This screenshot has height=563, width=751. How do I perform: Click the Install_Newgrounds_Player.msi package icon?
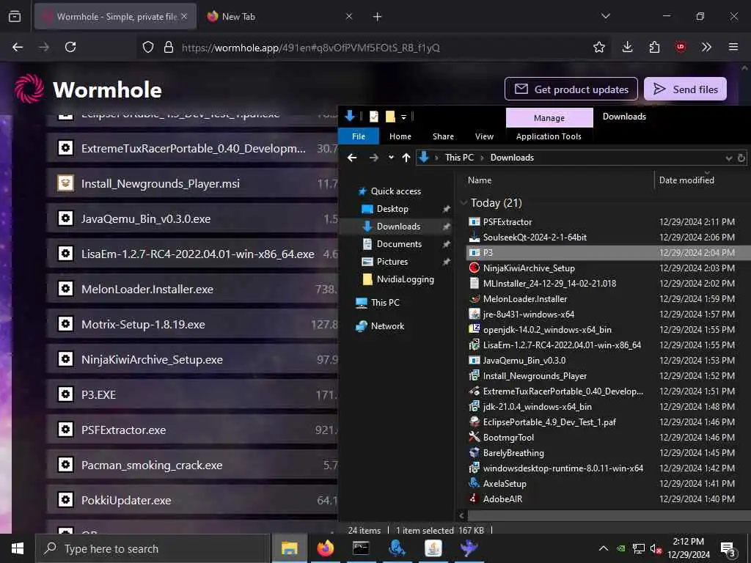[x=65, y=183]
